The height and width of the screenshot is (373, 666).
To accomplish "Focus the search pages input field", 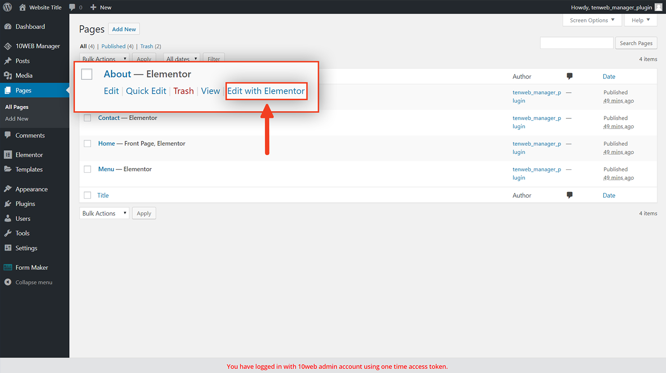I will point(577,43).
